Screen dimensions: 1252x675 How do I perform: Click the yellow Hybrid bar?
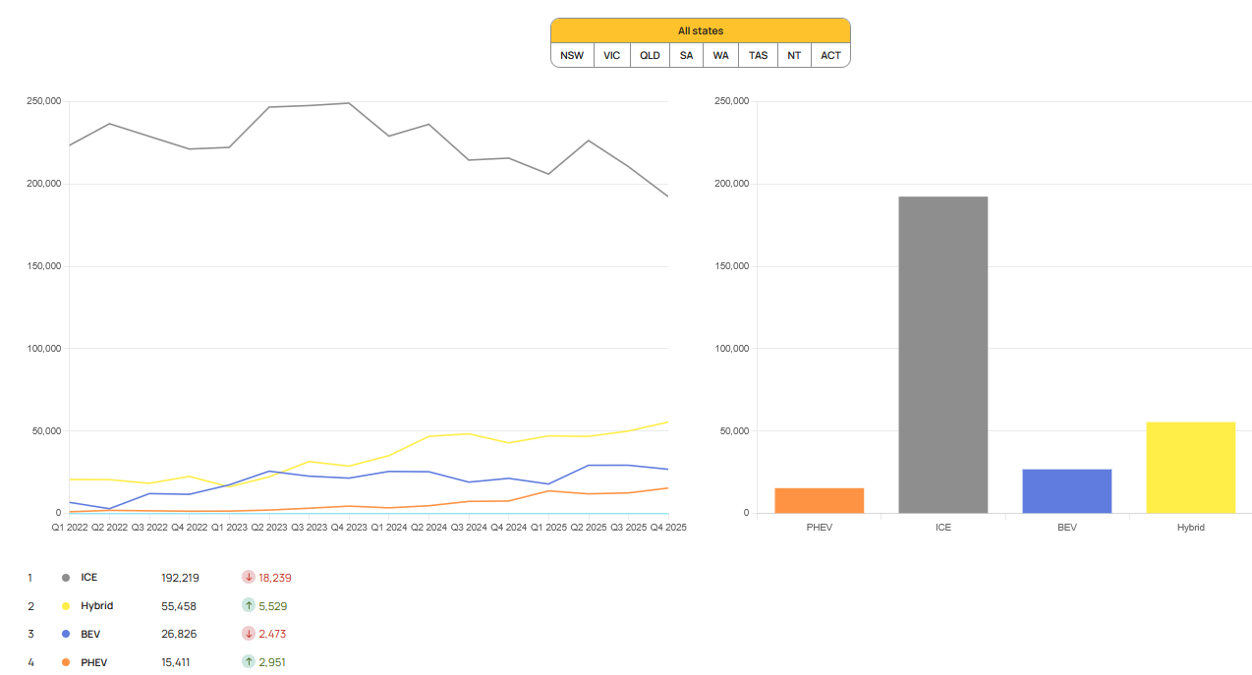pyautogui.click(x=1190, y=468)
